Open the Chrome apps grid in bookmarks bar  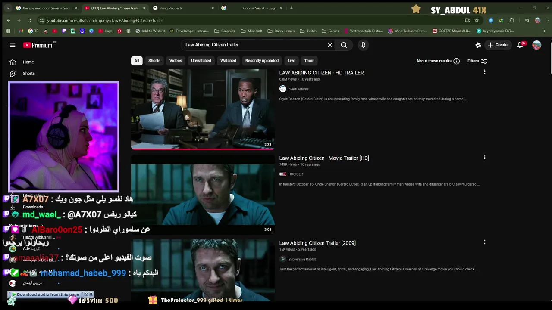(8, 31)
